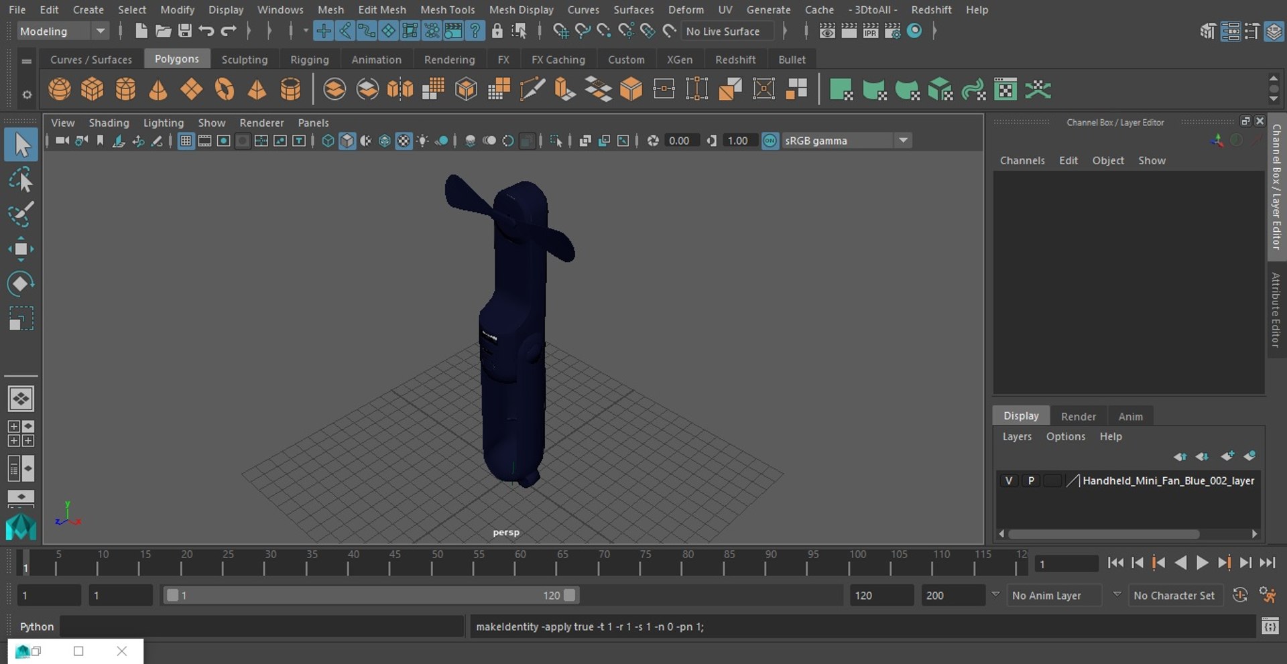
Task: Switch to the Sculpting shelf tab
Action: (x=245, y=59)
